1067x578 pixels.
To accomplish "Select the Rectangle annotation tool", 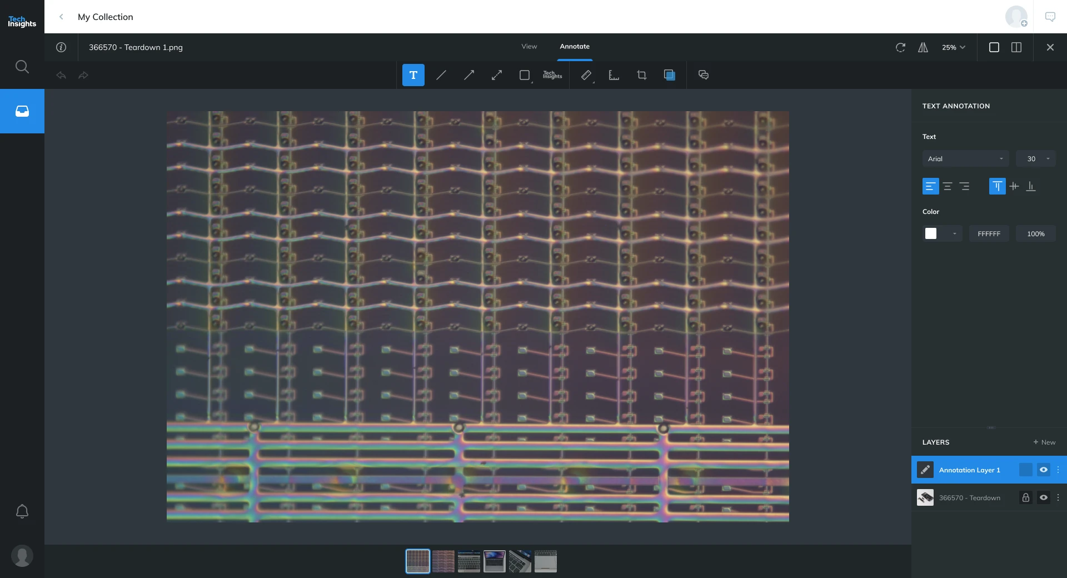I will coord(525,75).
